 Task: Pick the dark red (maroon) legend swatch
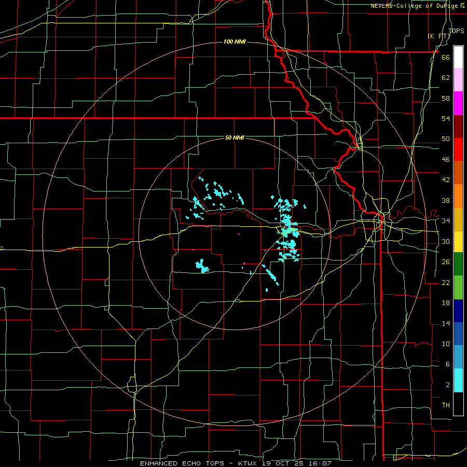tap(458, 127)
